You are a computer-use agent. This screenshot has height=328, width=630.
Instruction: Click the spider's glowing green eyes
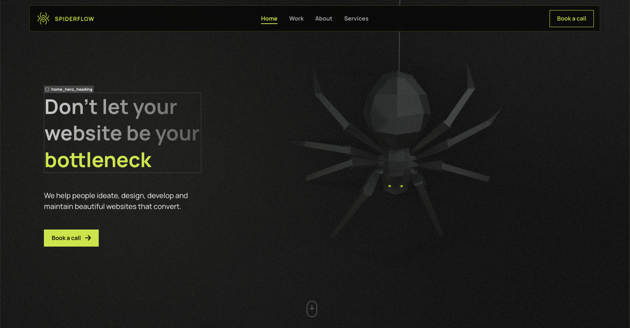coord(395,186)
